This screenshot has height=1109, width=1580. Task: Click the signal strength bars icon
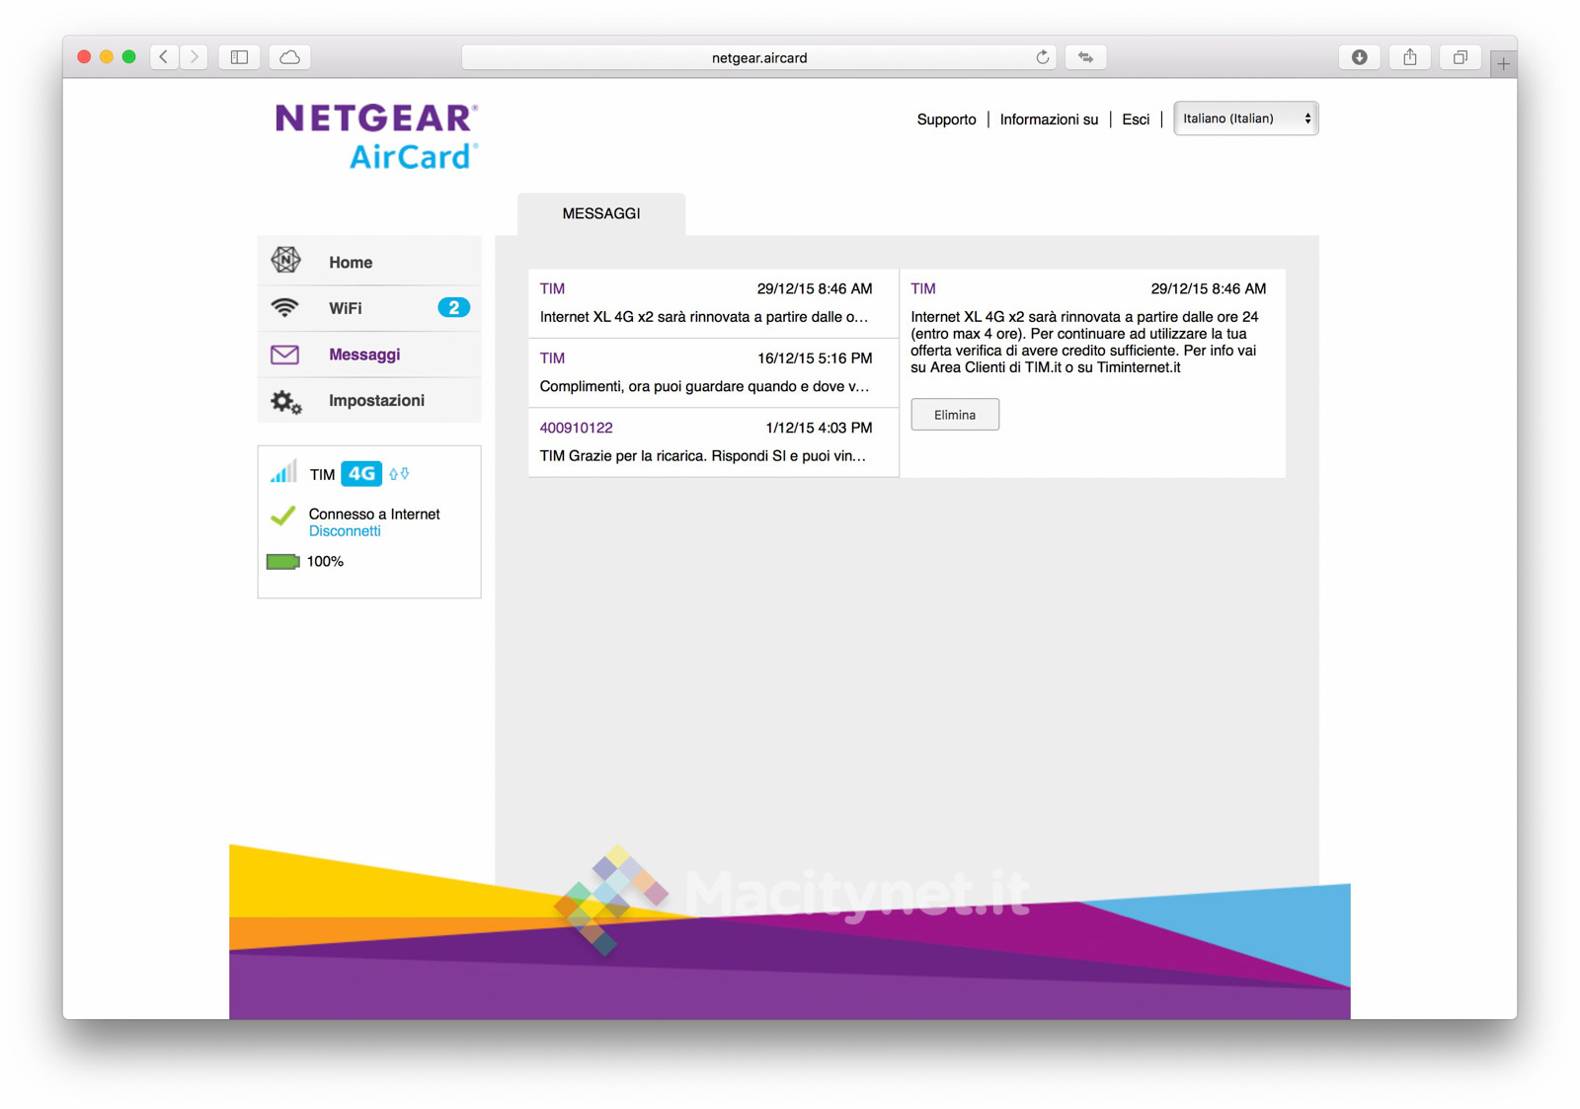pos(282,471)
